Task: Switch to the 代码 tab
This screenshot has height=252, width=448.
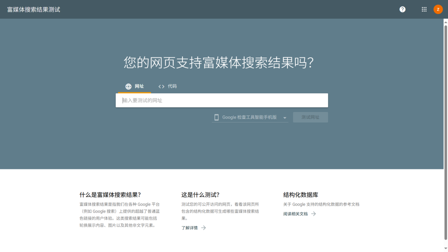Action: [168, 86]
